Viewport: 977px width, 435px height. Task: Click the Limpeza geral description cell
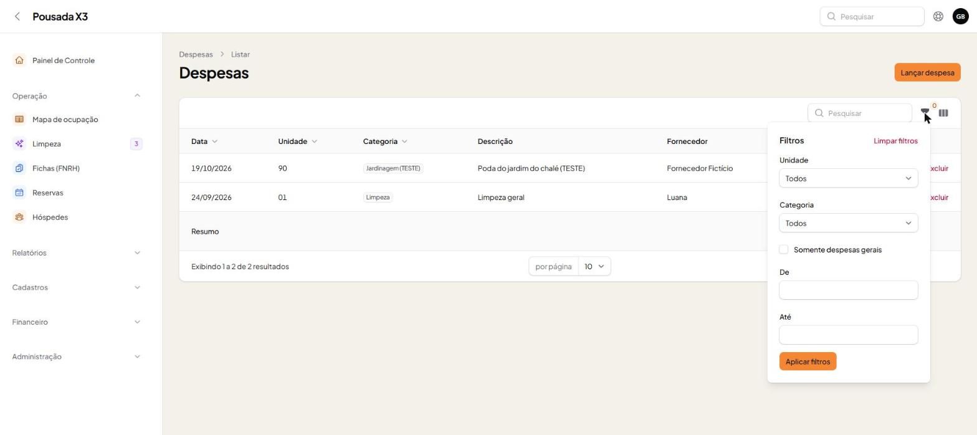(501, 198)
